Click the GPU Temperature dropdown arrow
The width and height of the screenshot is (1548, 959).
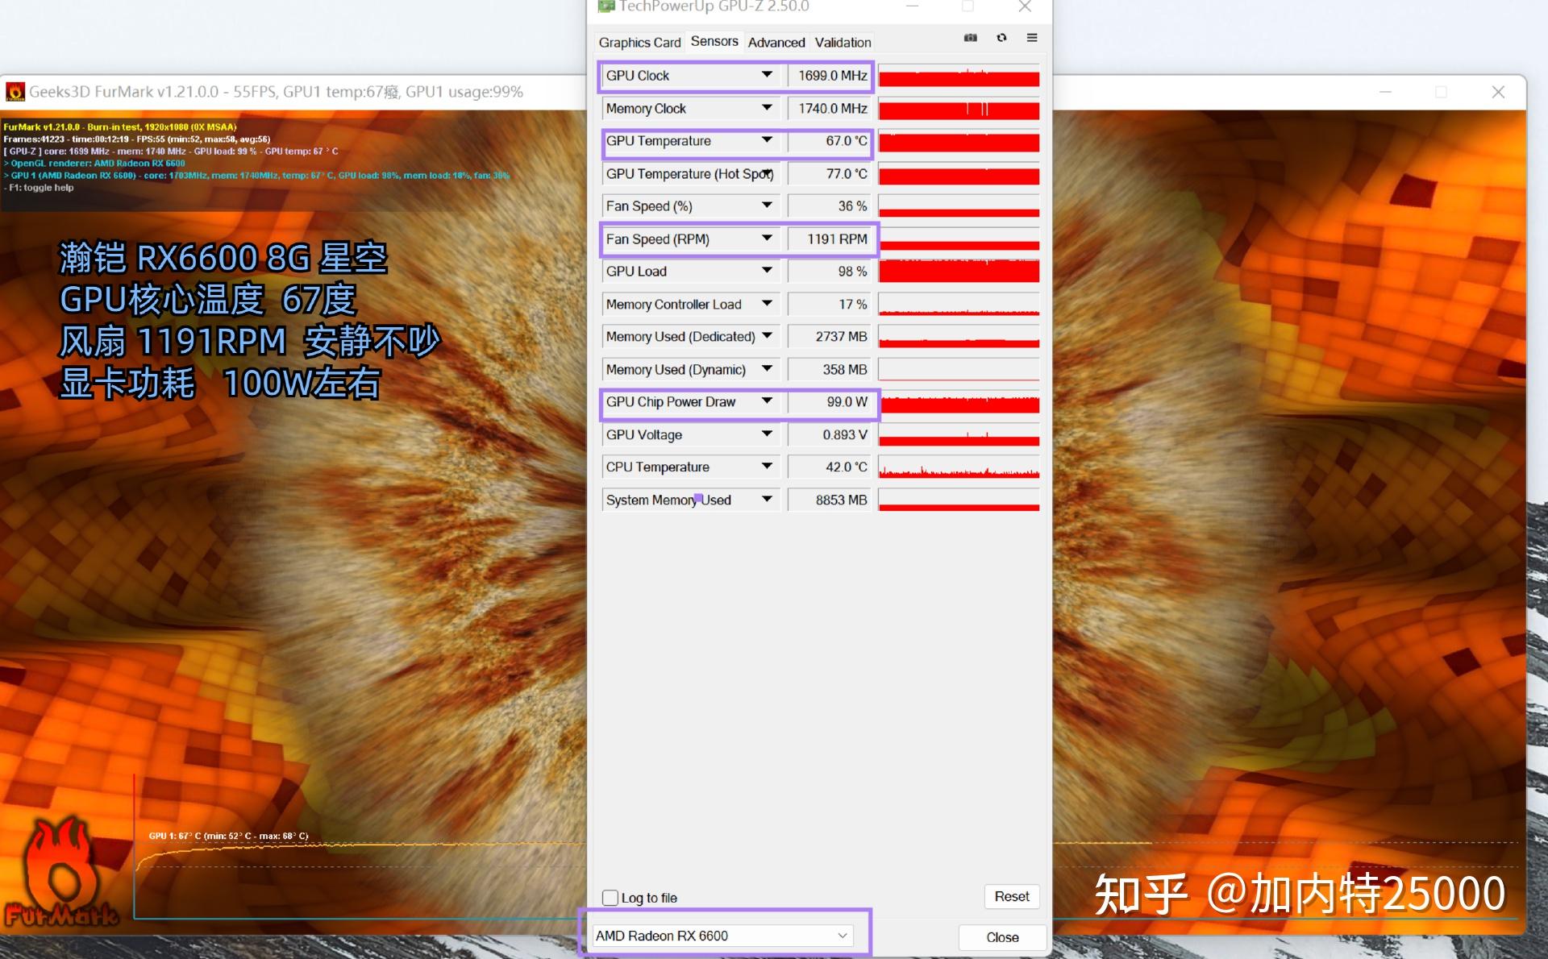pyautogui.click(x=768, y=141)
